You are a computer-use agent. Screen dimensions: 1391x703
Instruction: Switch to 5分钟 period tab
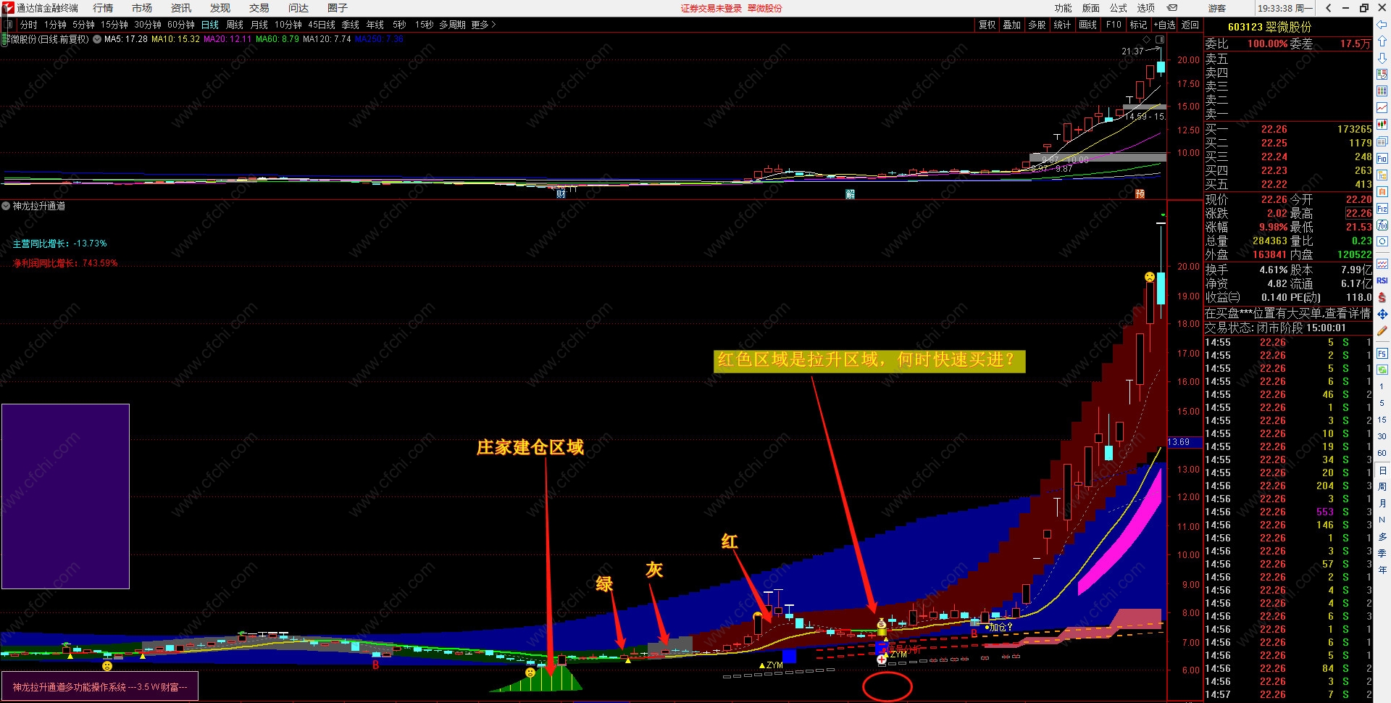pyautogui.click(x=83, y=25)
